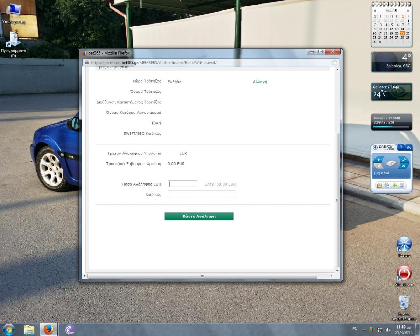Click the network tray icon

pyautogui.click(x=380, y=330)
